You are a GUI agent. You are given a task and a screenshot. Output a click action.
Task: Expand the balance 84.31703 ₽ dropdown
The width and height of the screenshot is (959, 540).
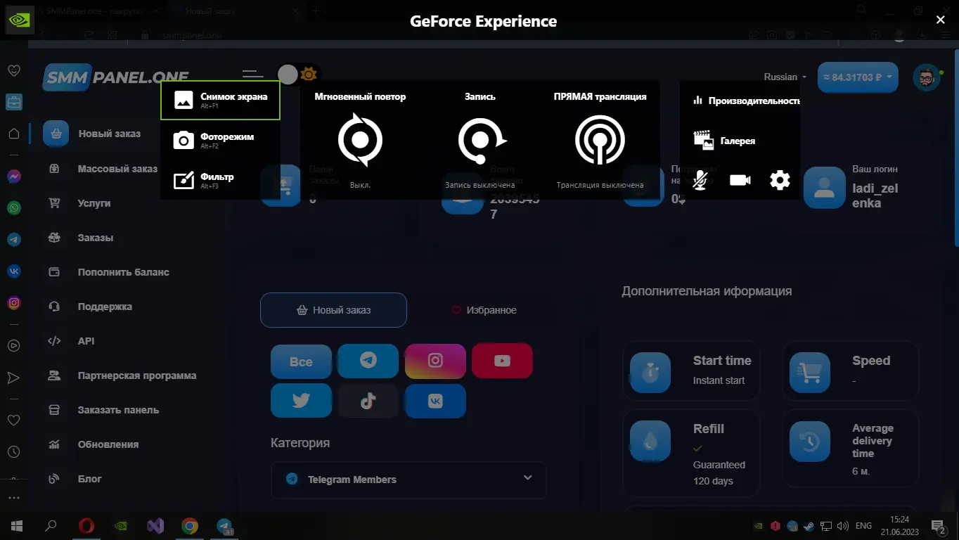click(x=858, y=77)
